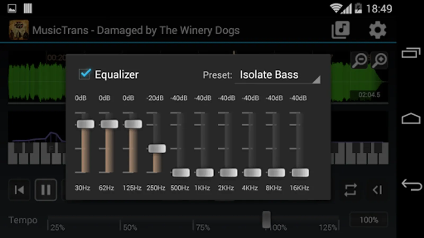424x238 pixels.
Task: Uncheck the Equalizer checkbox
Action: 85,74
